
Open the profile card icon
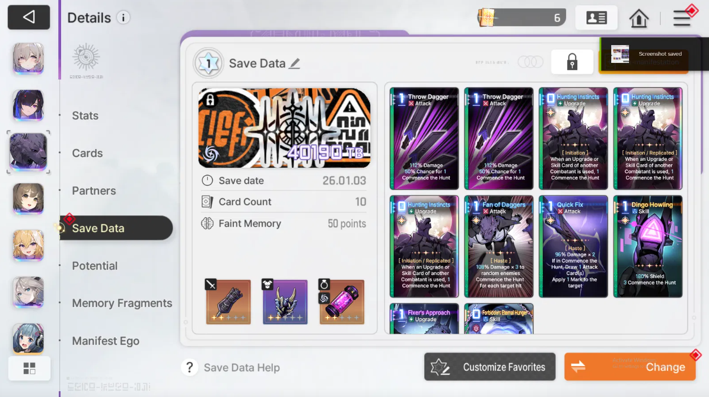[596, 18]
